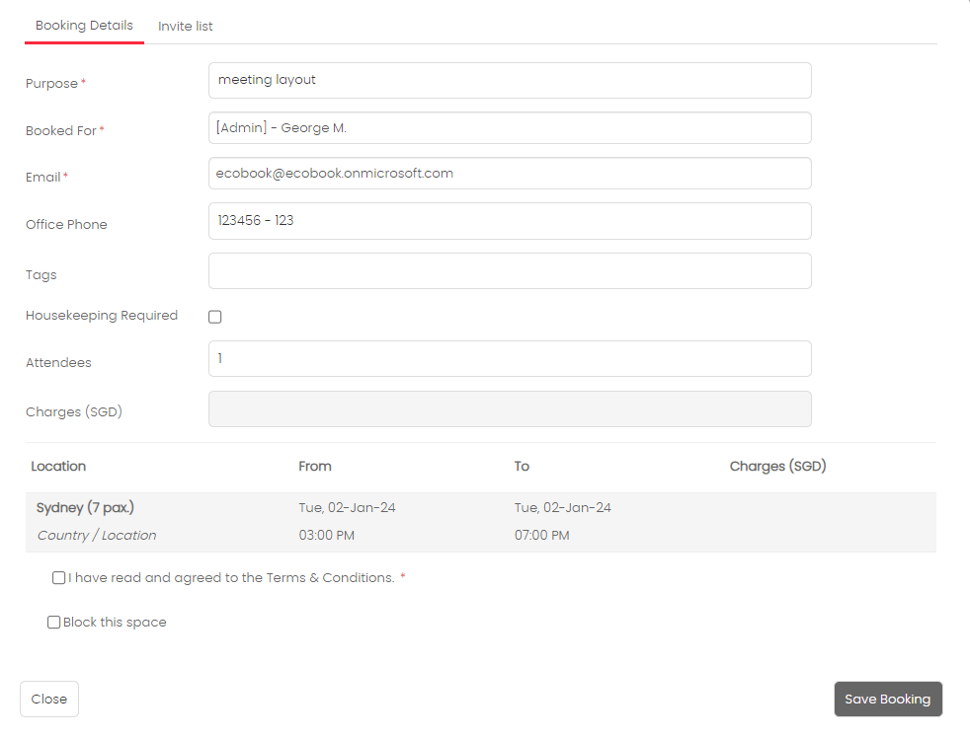
Task: Click the Purpose input field
Action: point(510,80)
